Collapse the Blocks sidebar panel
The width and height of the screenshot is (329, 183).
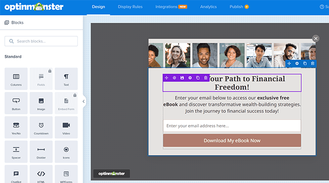coord(84,101)
